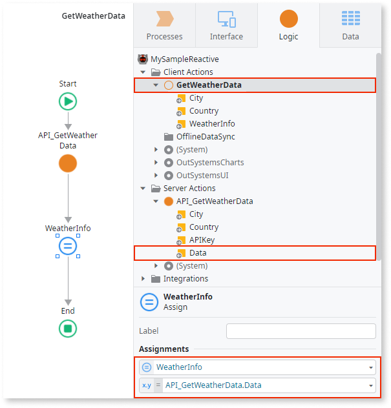Screen dimensions: 391x408
Task: Click the Label input field
Action: 301,331
